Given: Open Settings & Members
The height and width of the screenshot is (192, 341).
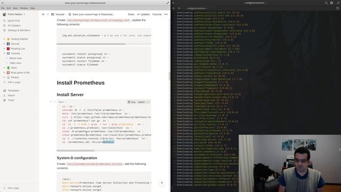Looking at the screenshot, I should tap(19, 30).
